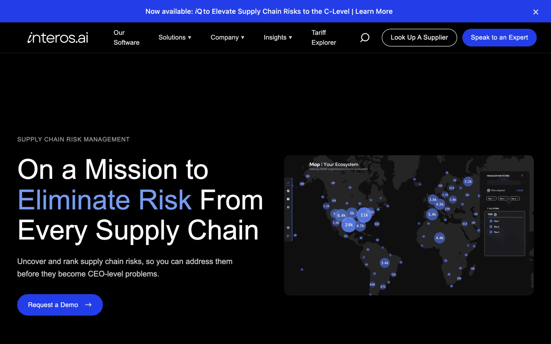
Task: Open the gear settings icon in map sidebar
Action: coord(288,207)
